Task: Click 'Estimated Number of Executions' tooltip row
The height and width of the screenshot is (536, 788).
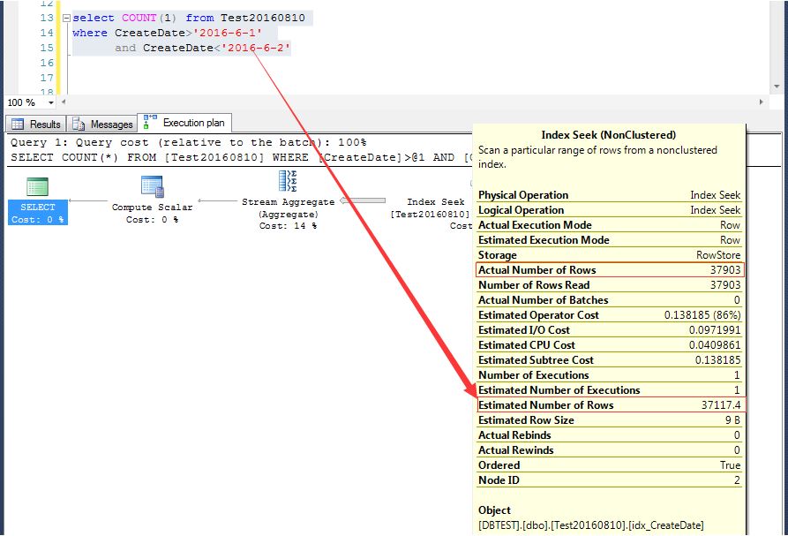Action: pos(609,390)
